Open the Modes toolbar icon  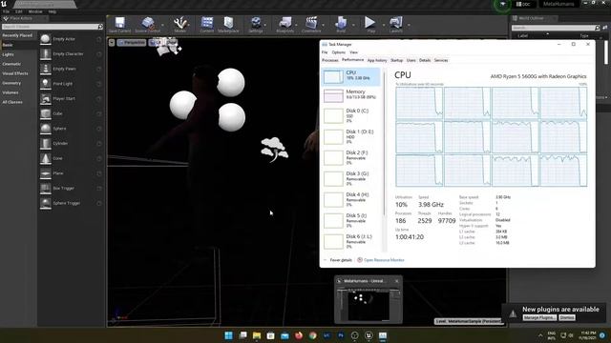[180, 25]
